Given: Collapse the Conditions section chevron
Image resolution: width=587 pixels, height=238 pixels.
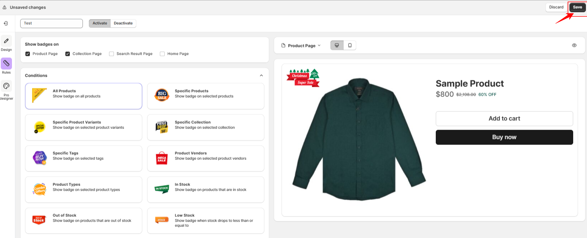Looking at the screenshot, I should pyautogui.click(x=261, y=76).
